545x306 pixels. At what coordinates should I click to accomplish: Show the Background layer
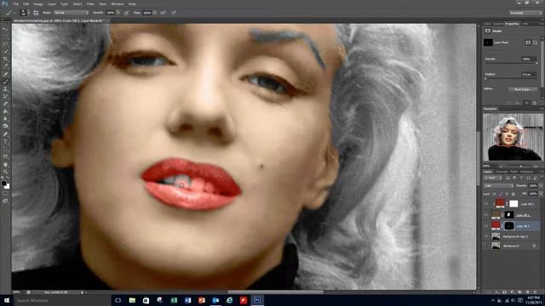click(486, 246)
